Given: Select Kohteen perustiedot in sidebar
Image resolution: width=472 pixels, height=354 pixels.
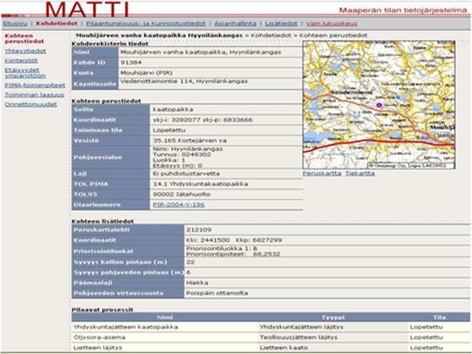Looking at the screenshot, I should [x=24, y=38].
